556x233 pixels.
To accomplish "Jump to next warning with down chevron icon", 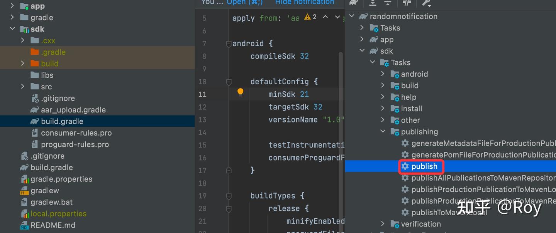I will [337, 17].
